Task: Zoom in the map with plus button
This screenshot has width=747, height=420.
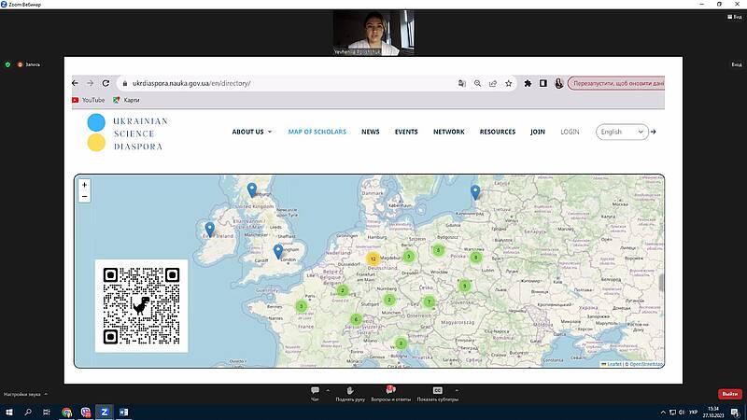Action: pos(84,185)
